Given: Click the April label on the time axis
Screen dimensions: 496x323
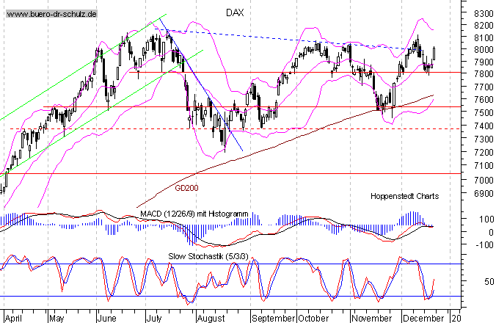Looking at the screenshot, I should click(14, 318).
